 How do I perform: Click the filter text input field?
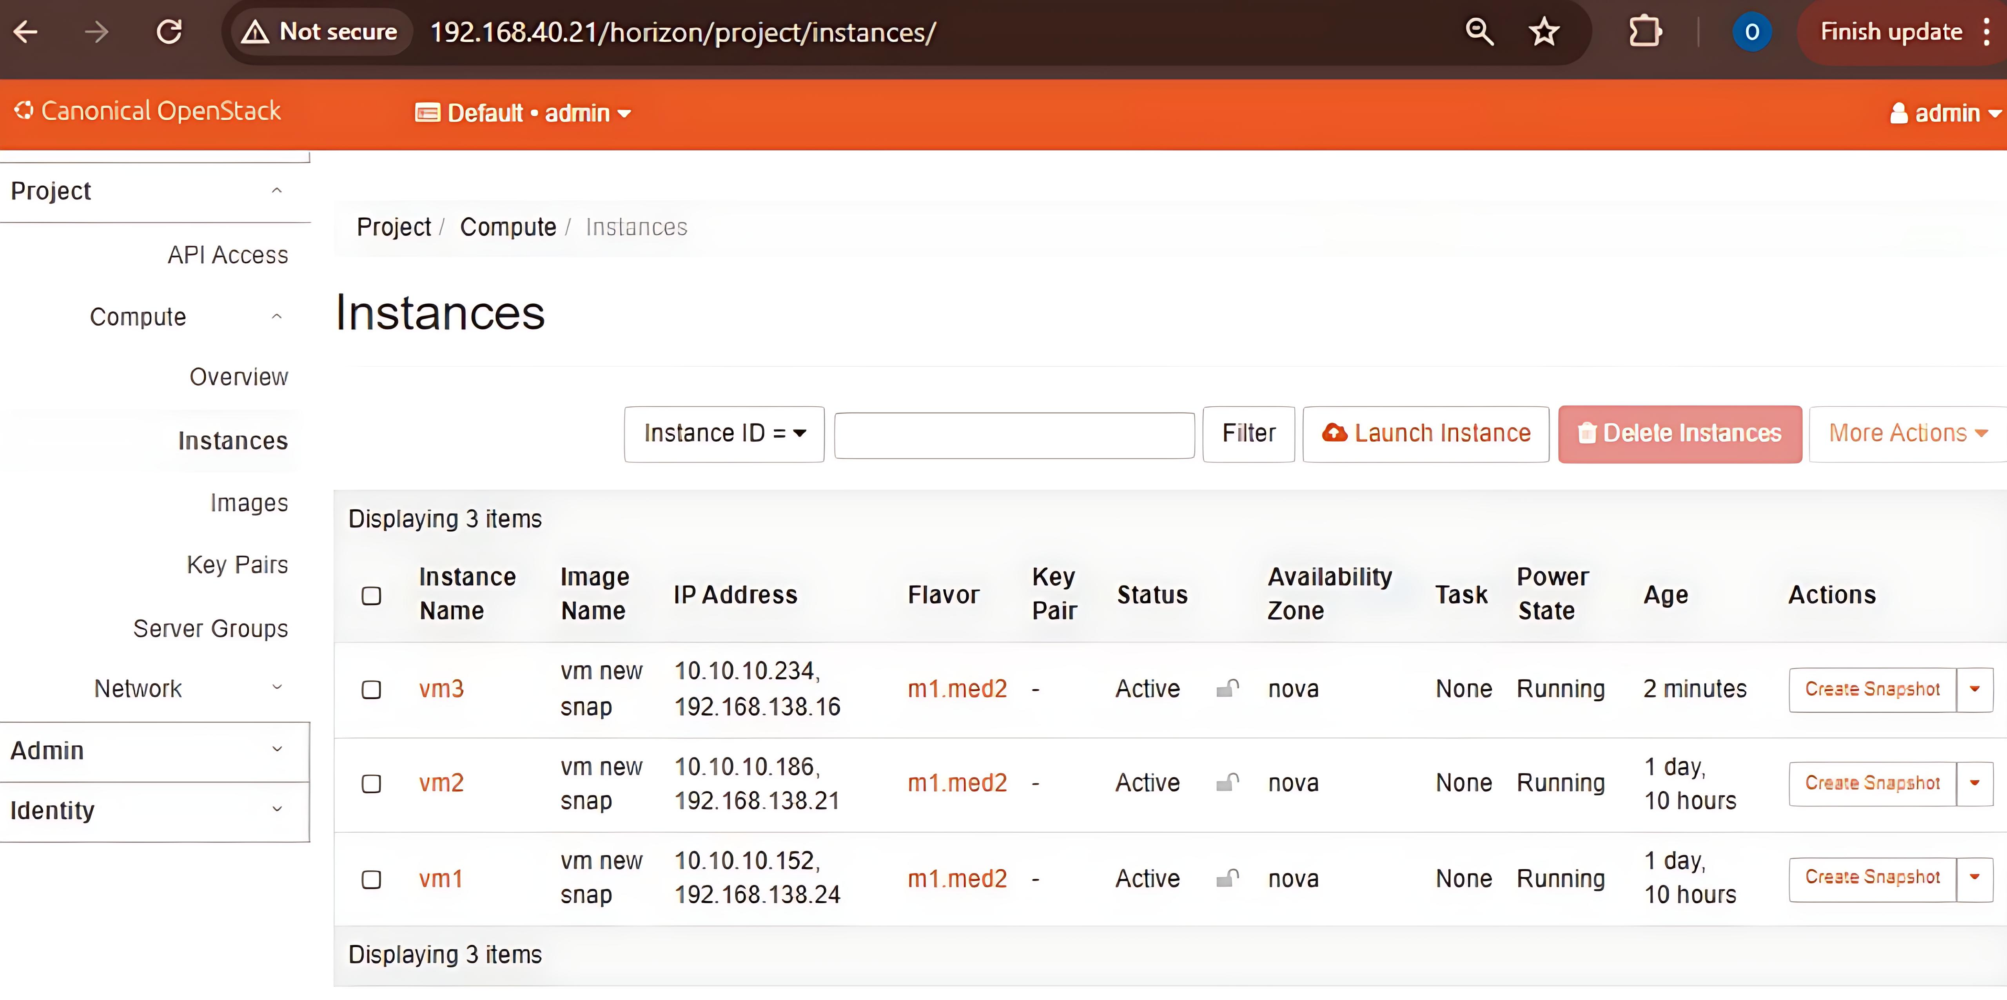pyautogui.click(x=1014, y=435)
